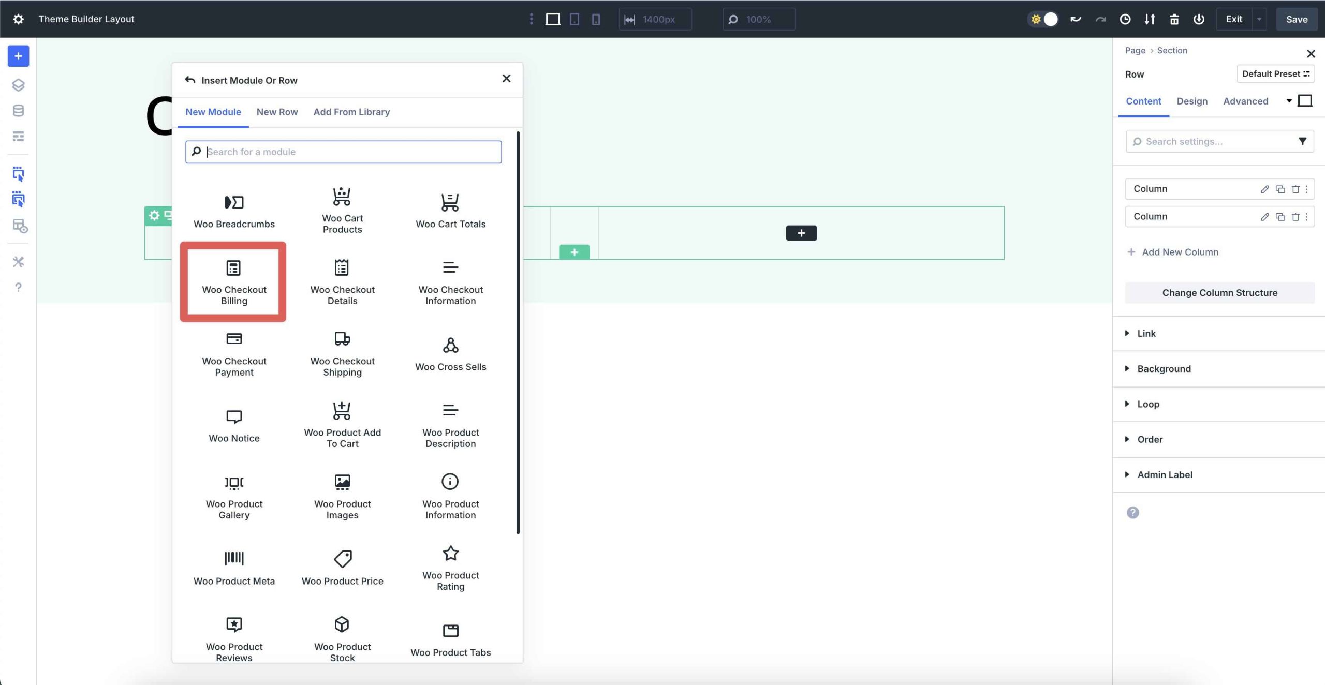The width and height of the screenshot is (1325, 685).
Task: Open the editing history panel
Action: click(1124, 19)
